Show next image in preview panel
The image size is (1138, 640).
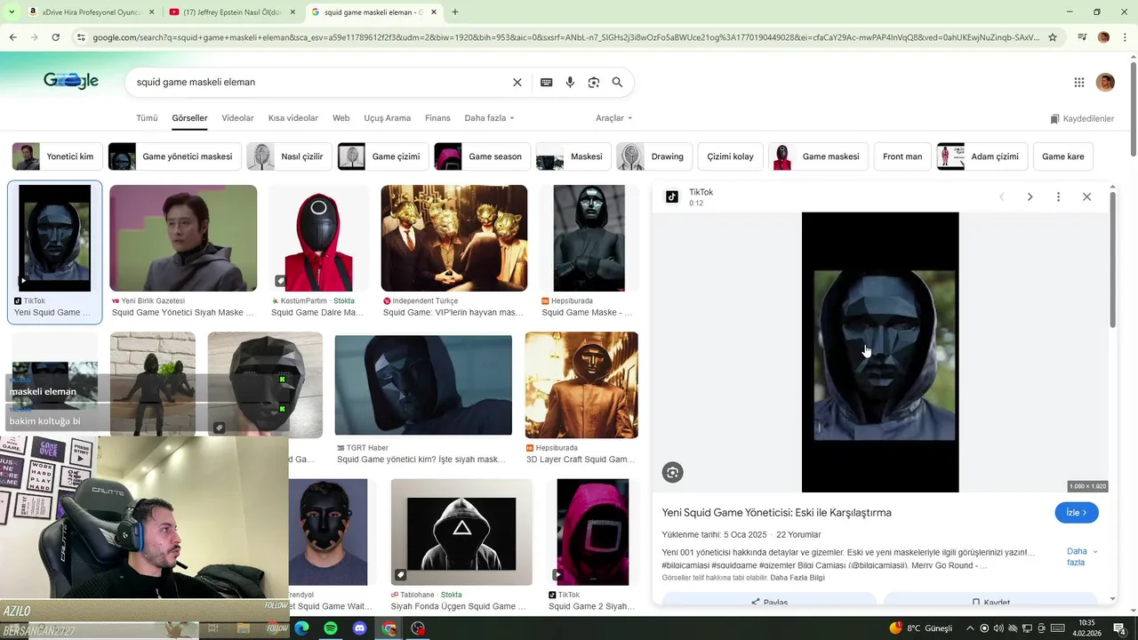[1030, 196]
